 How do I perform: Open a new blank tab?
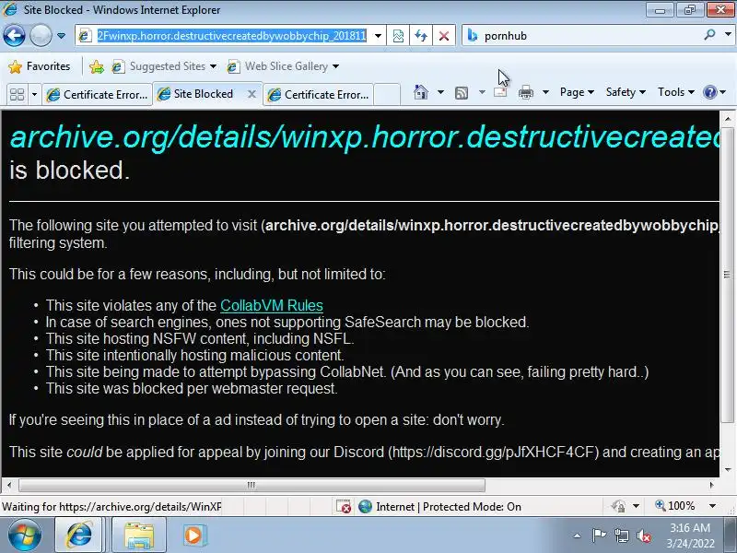tap(387, 95)
